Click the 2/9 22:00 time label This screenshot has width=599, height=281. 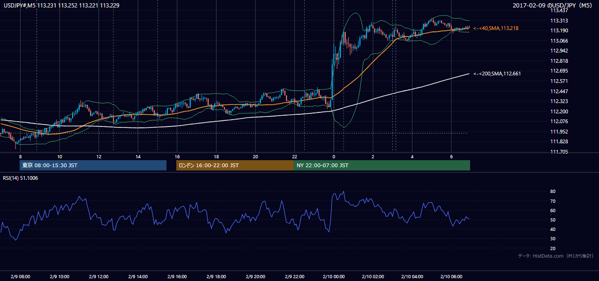[x=294, y=276]
